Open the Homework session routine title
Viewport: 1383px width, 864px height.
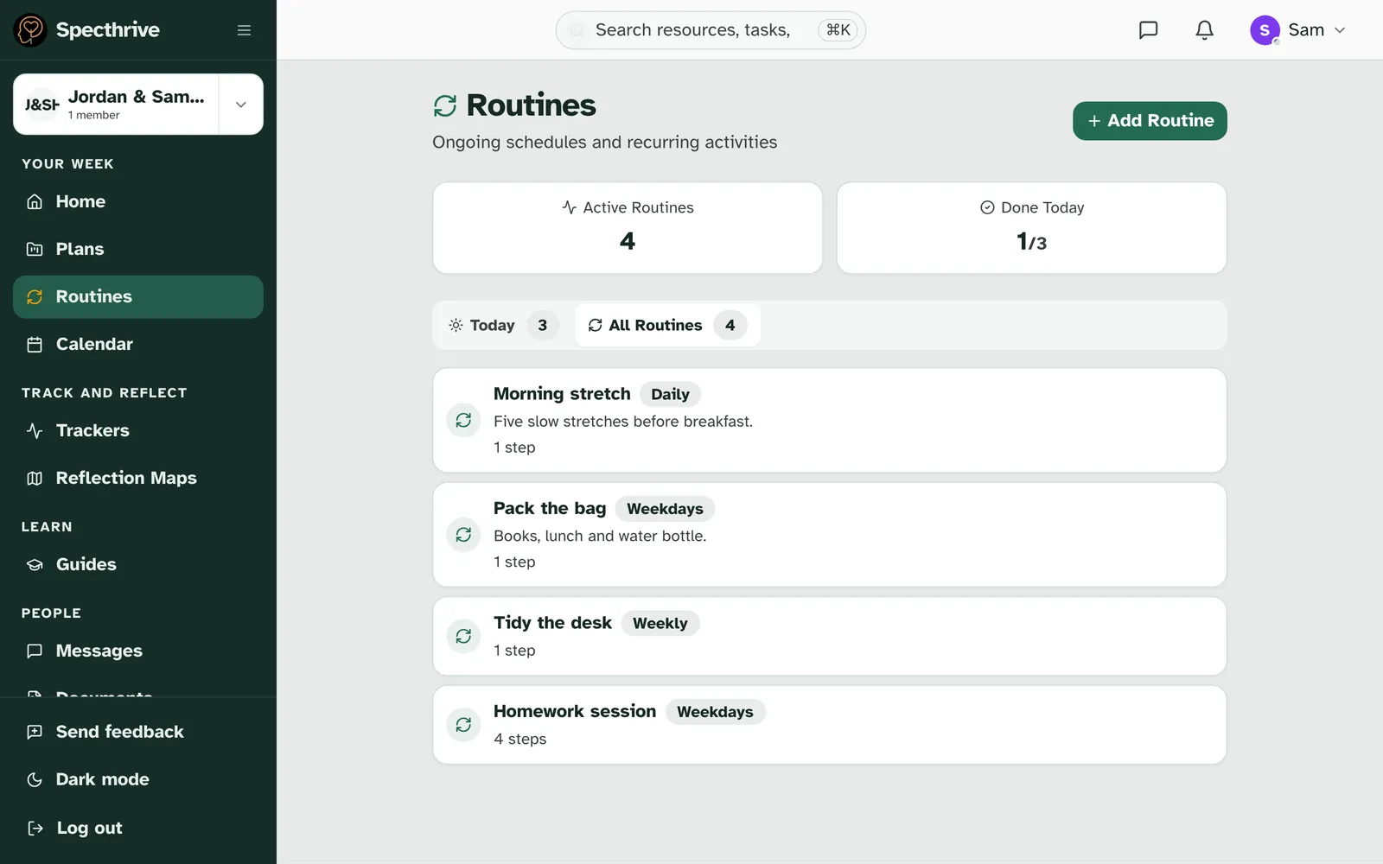tap(575, 711)
